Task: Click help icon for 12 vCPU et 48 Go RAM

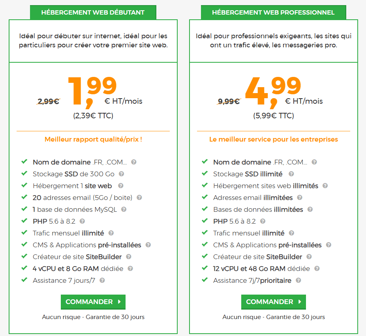Action: (x=317, y=269)
